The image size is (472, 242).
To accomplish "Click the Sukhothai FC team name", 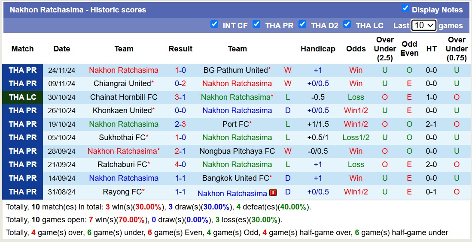I will pyautogui.click(x=122, y=137).
